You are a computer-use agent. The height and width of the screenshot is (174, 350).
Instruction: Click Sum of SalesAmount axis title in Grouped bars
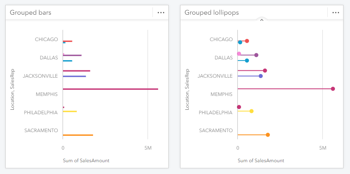pyautogui.click(x=86, y=161)
